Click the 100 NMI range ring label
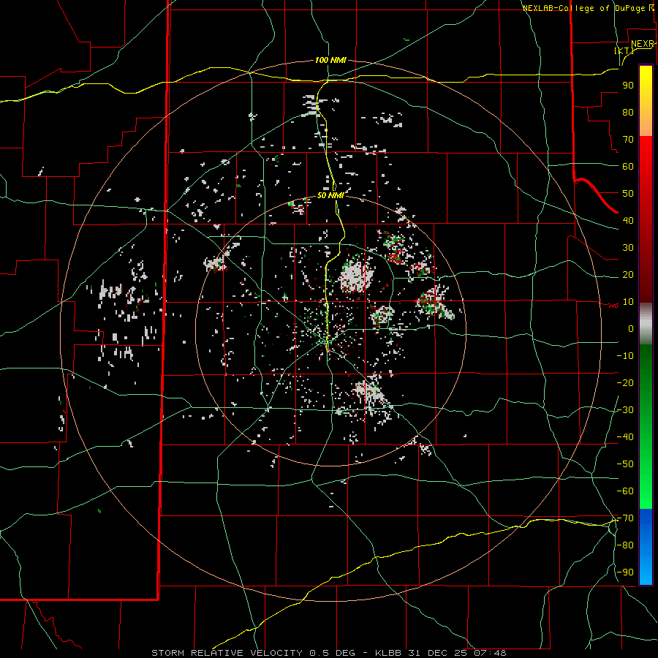The height and width of the screenshot is (658, 658). click(x=330, y=61)
